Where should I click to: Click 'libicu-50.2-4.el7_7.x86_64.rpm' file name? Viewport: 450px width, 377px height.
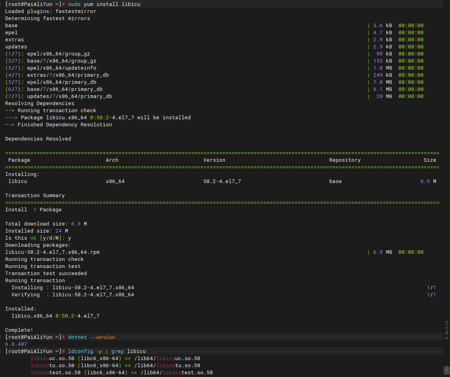click(x=52, y=252)
